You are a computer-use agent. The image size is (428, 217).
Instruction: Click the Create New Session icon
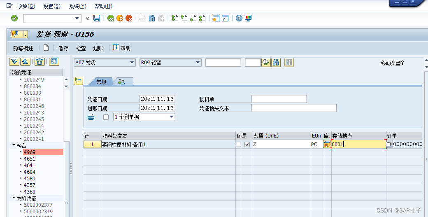coord(216,18)
